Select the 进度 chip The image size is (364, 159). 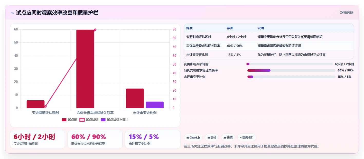(x=228, y=137)
